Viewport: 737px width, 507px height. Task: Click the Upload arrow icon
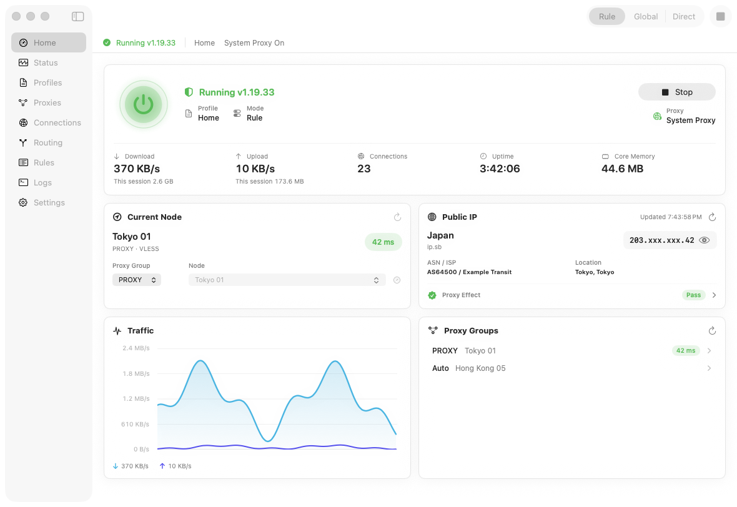point(239,157)
